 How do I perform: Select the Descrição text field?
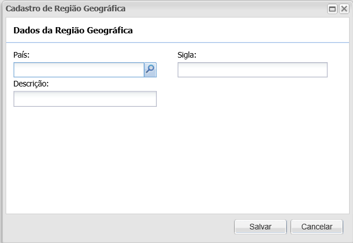[85, 99]
